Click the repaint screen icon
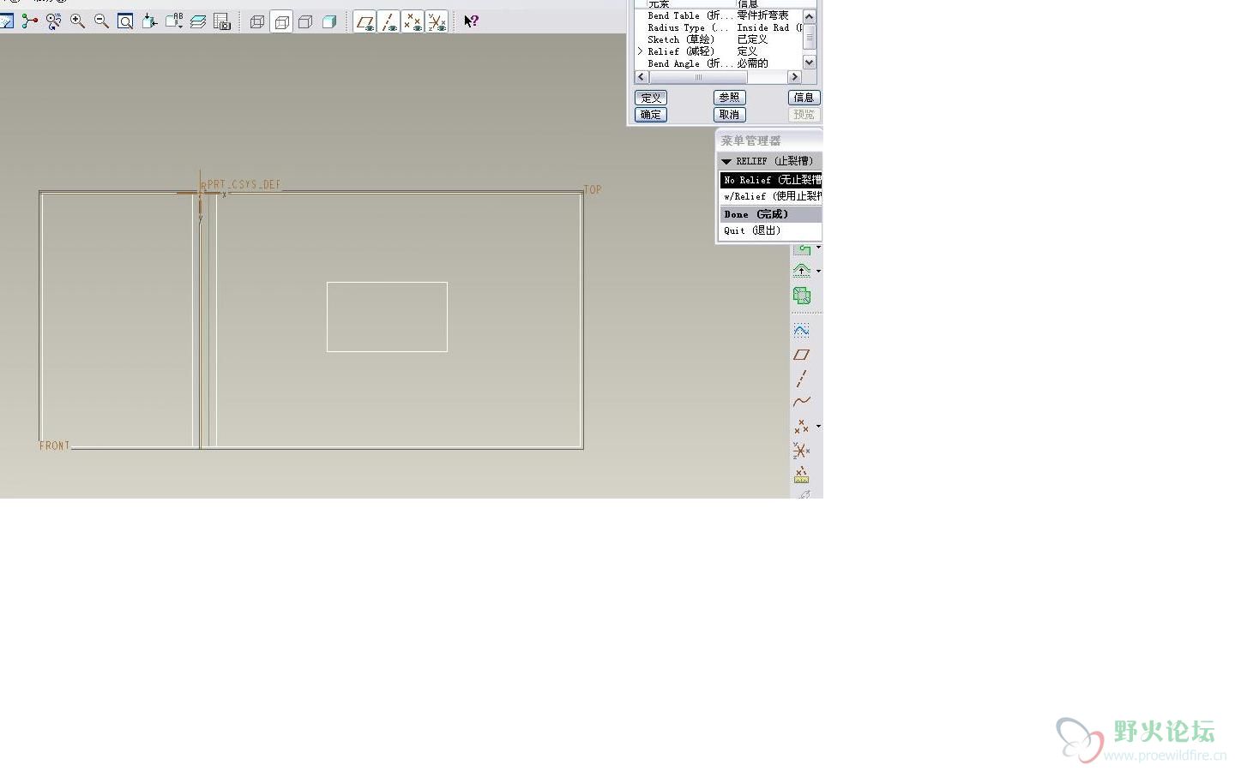The width and height of the screenshot is (1235, 771). coord(6,21)
